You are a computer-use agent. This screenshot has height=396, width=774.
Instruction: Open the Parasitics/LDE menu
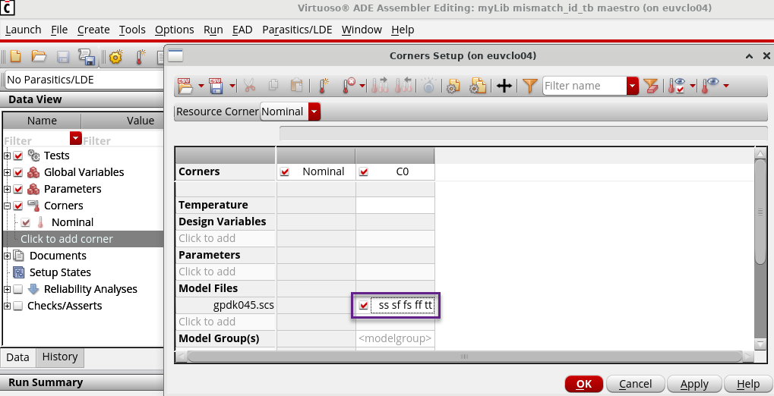click(x=297, y=30)
